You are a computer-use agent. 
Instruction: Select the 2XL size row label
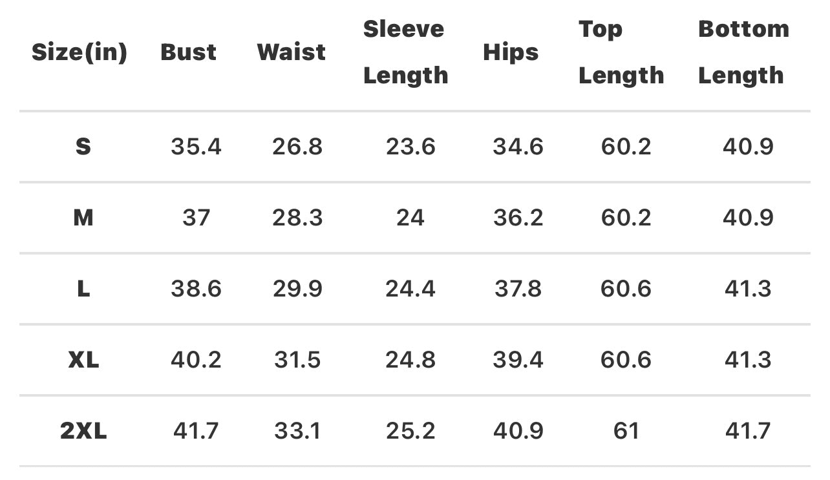83,431
